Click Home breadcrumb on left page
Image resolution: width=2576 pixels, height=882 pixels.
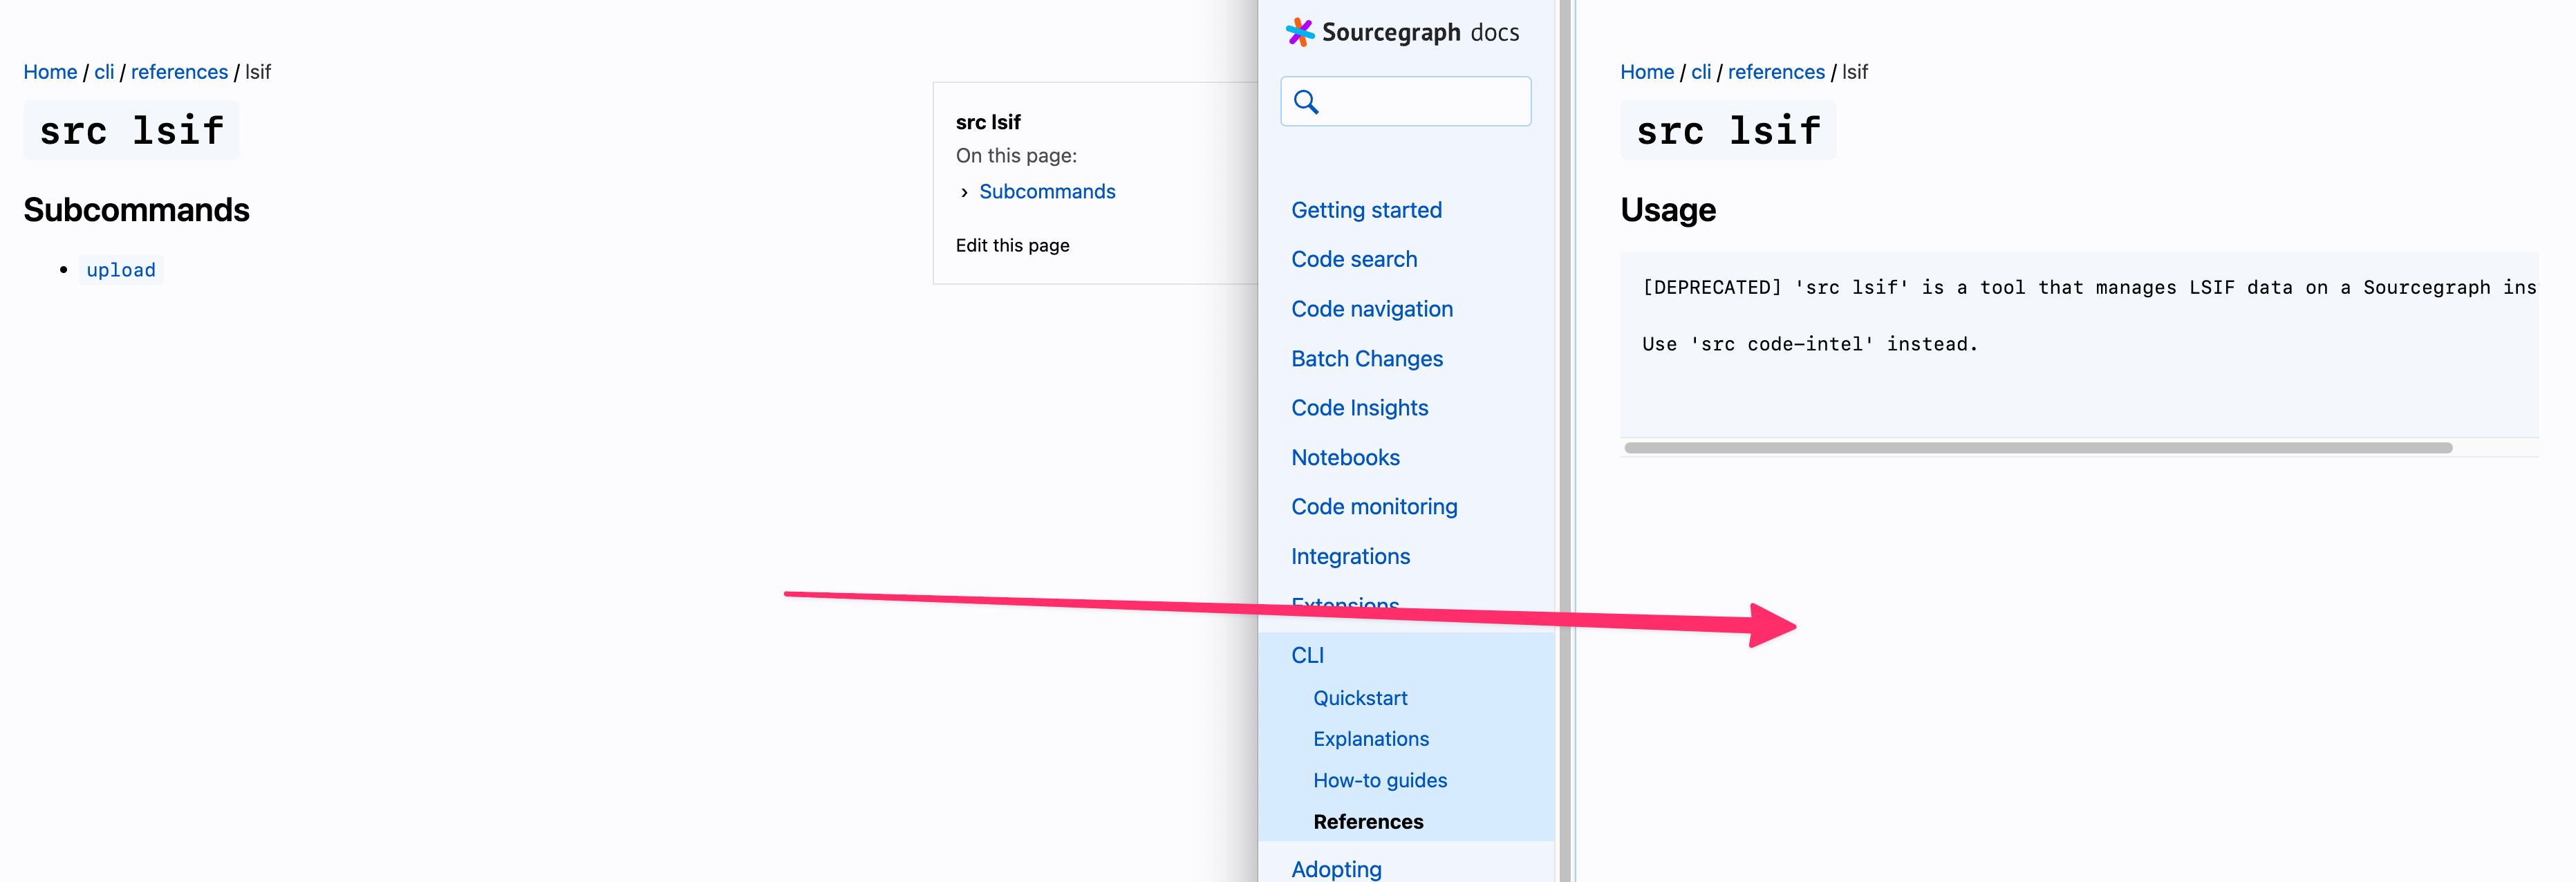click(50, 72)
